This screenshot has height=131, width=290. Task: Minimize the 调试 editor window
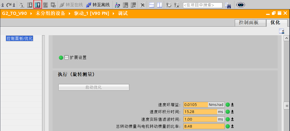coord(268,14)
